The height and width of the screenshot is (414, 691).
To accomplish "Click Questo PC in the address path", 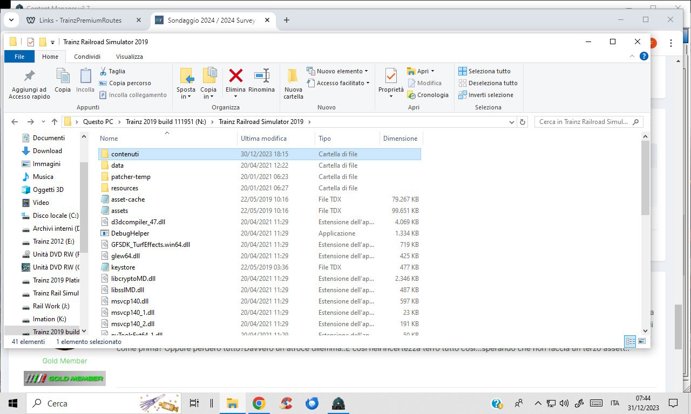I will click(x=98, y=122).
